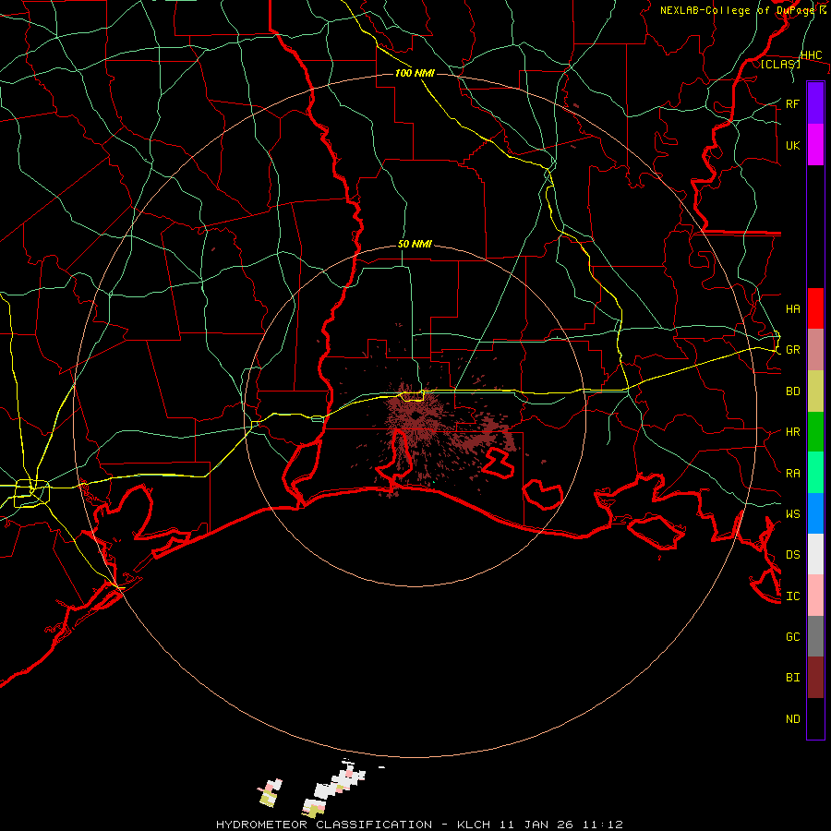Select the gray GC legend color block
Image resolution: width=831 pixels, height=831 pixels.
click(x=815, y=636)
